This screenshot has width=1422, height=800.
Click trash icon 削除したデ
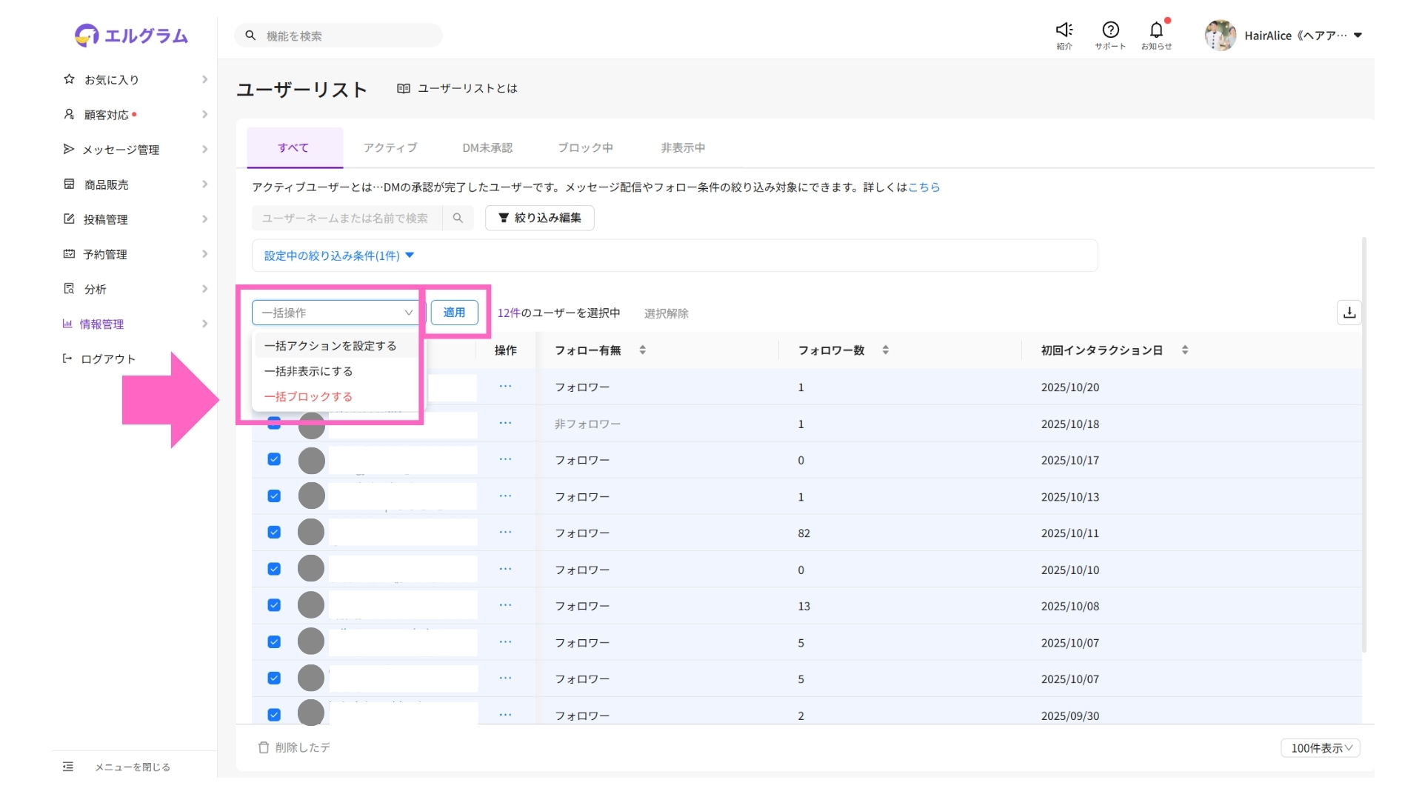point(264,747)
